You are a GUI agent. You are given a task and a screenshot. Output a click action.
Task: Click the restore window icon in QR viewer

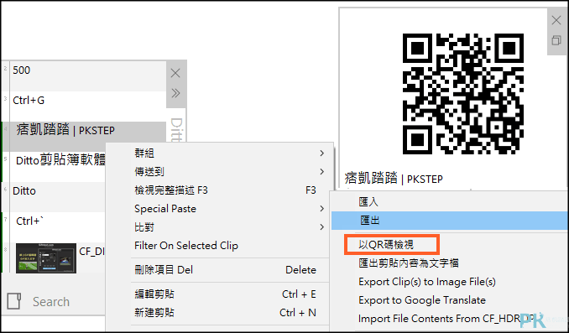click(556, 40)
